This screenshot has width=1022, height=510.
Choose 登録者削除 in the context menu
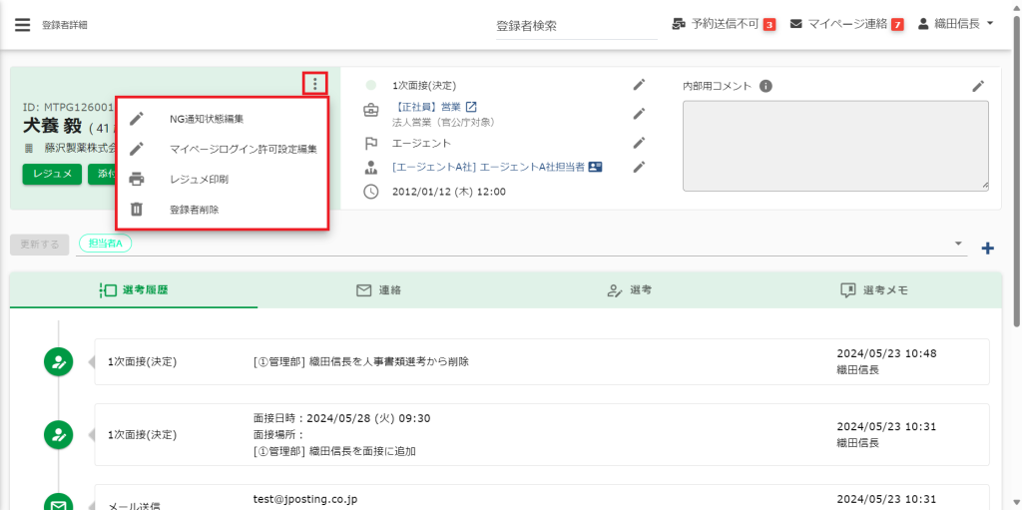tap(195, 210)
